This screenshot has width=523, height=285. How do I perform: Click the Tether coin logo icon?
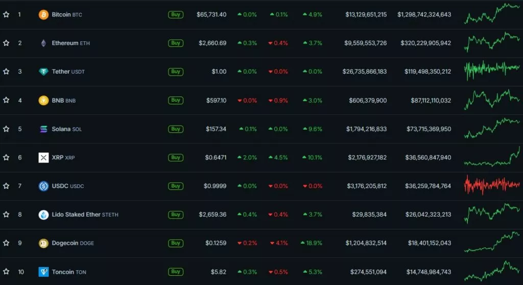pos(43,72)
